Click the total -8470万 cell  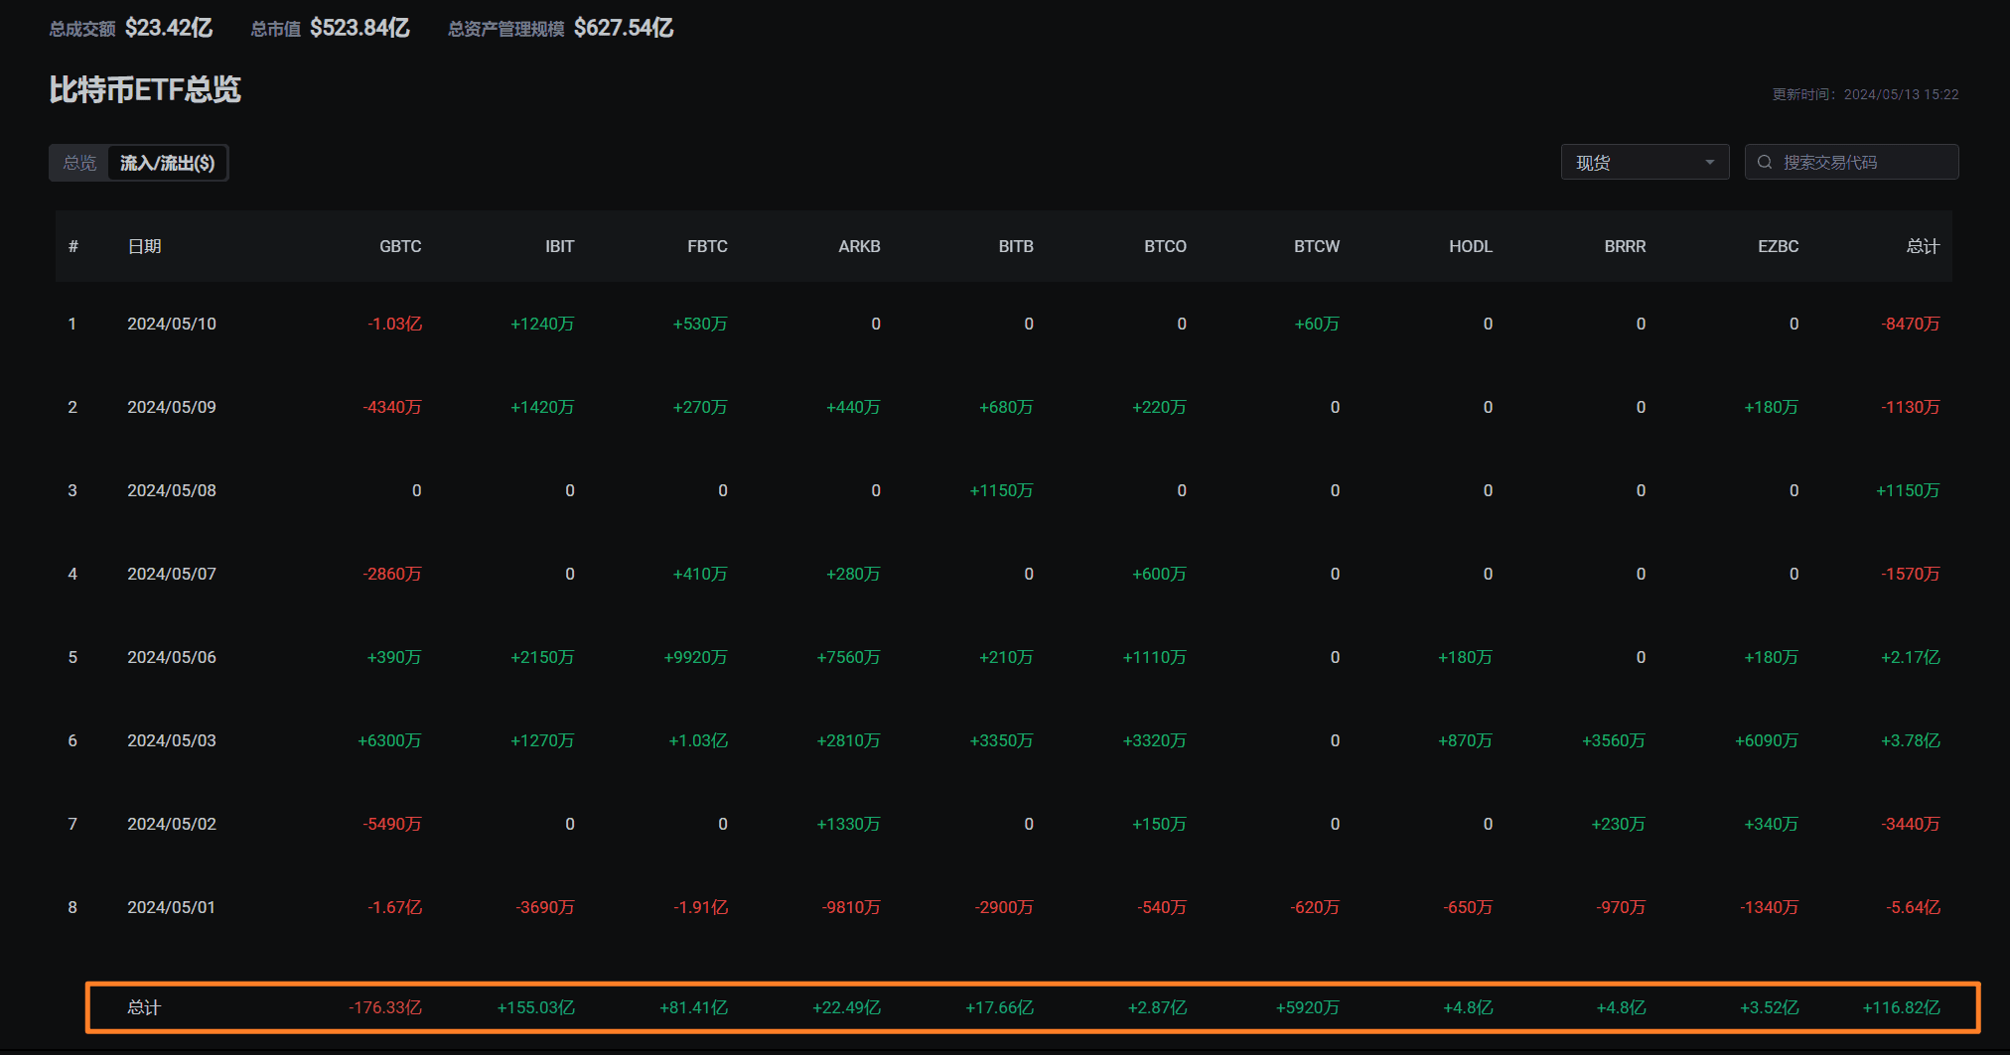click(x=1911, y=324)
